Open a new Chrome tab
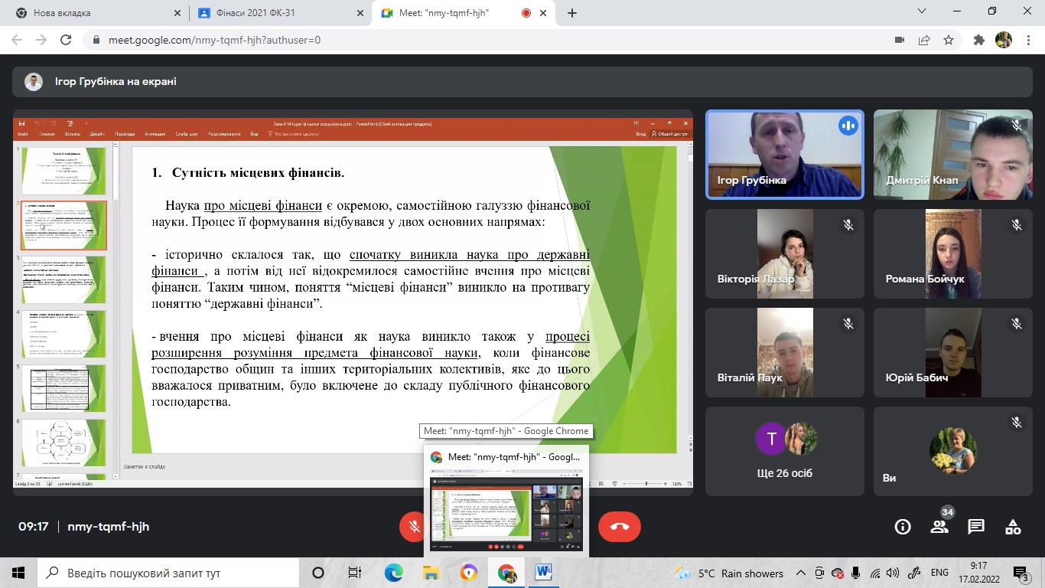This screenshot has width=1045, height=588. coord(572,13)
